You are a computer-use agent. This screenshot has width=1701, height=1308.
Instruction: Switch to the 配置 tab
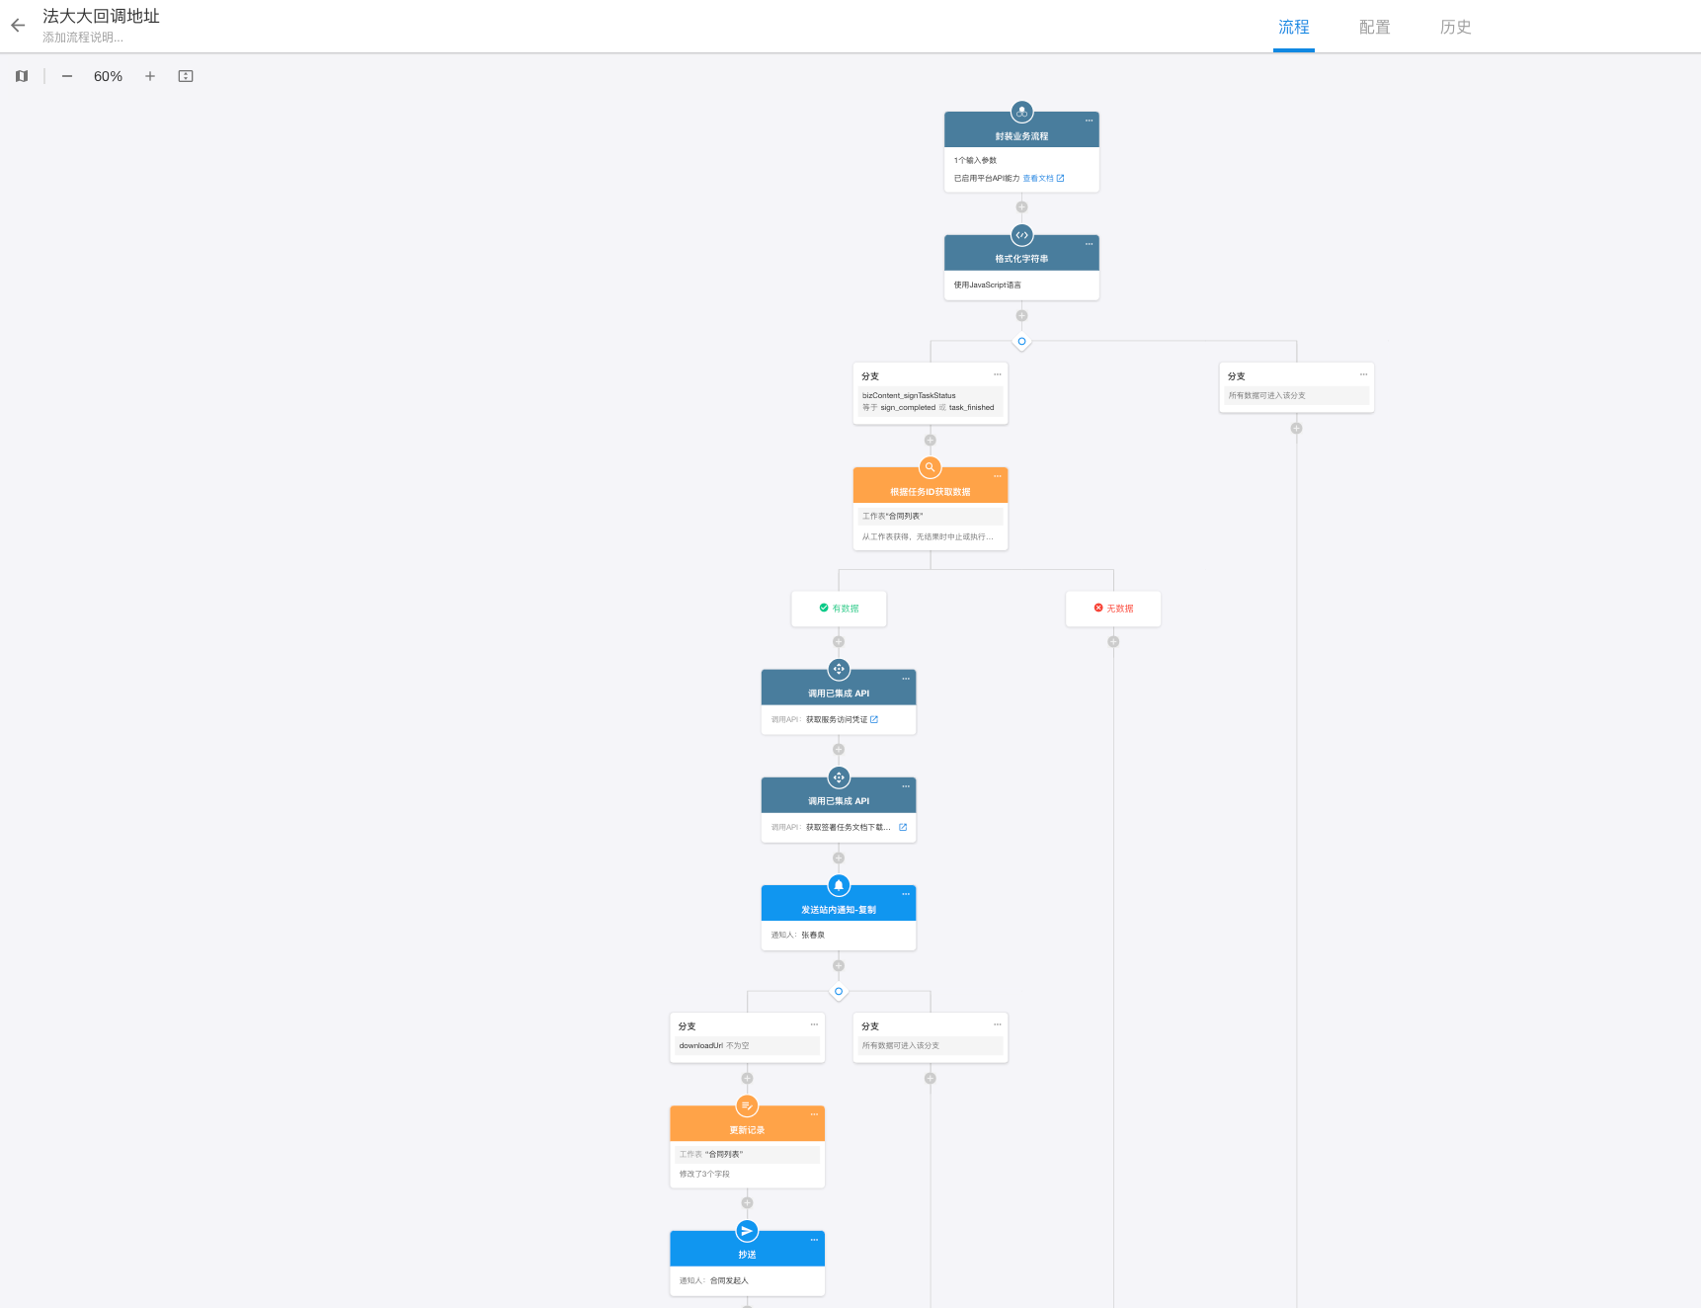1374,27
